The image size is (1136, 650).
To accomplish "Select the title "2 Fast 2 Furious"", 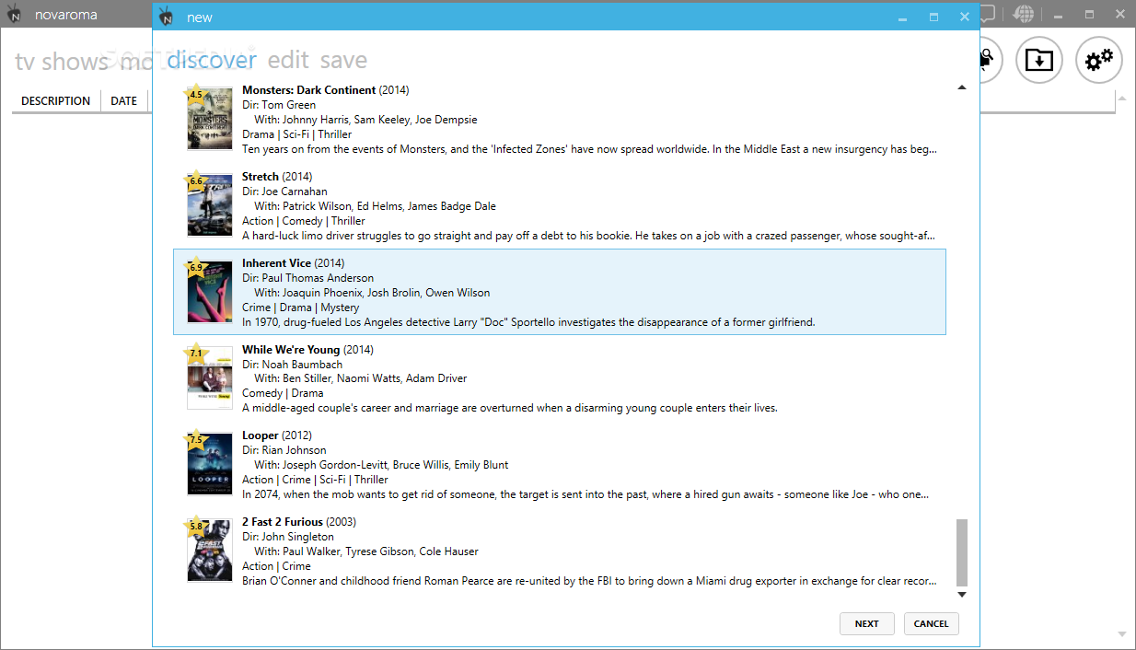I will (x=282, y=522).
